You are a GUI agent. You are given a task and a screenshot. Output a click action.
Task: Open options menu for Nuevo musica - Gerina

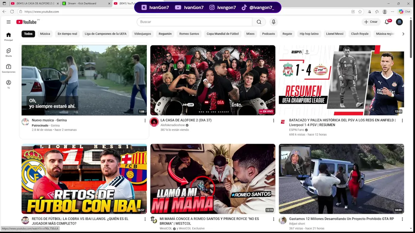[x=145, y=120]
